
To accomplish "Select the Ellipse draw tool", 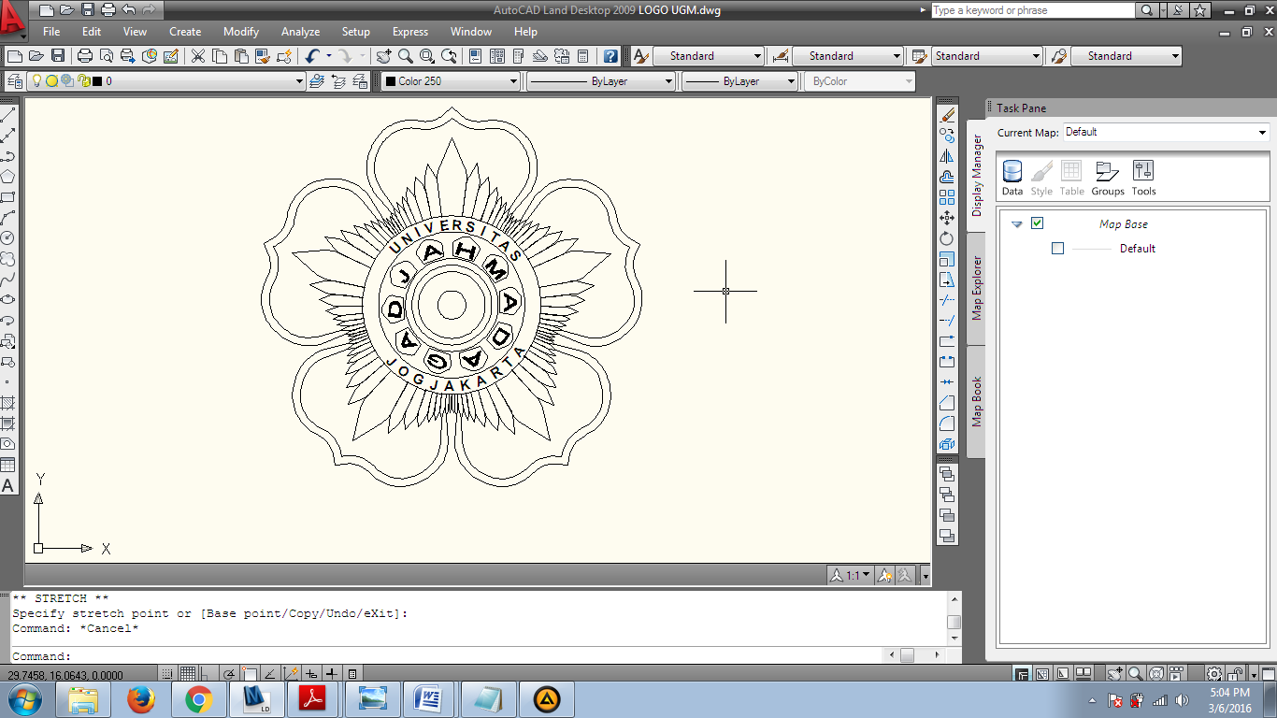I will click(7, 299).
